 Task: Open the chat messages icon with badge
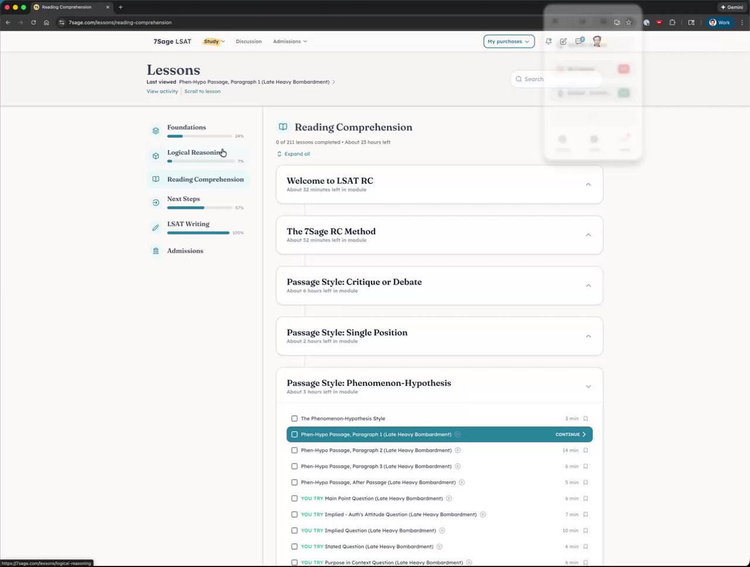click(579, 41)
